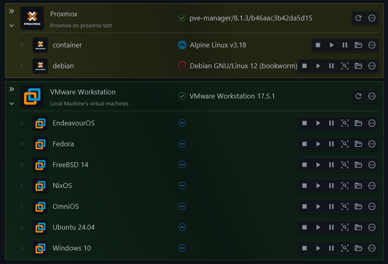
Task: Start the Ubuntu 24.04 virtual machine
Action: [318, 227]
